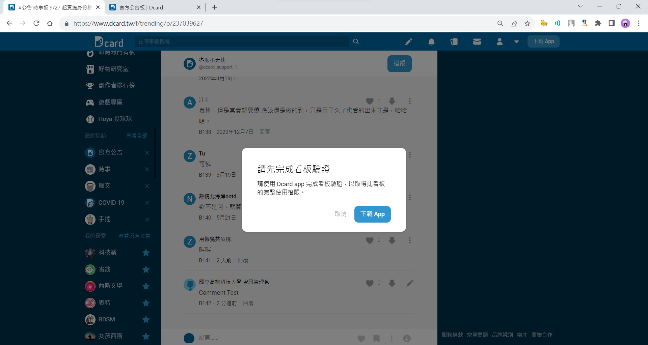Edit the Comment Test comment pencil icon
Screen dimensions: 648x345
point(410,283)
